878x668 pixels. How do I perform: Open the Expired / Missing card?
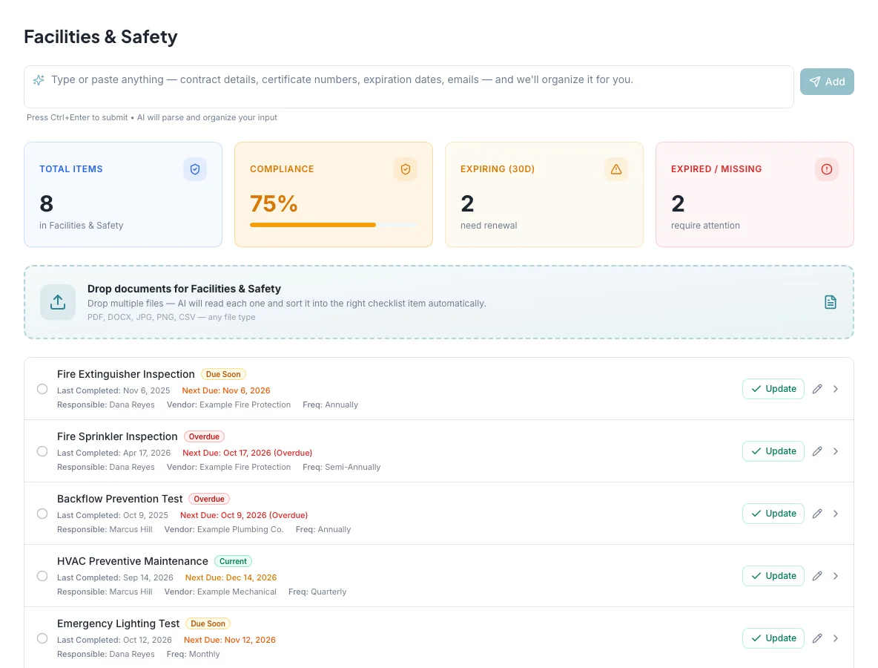click(x=755, y=194)
